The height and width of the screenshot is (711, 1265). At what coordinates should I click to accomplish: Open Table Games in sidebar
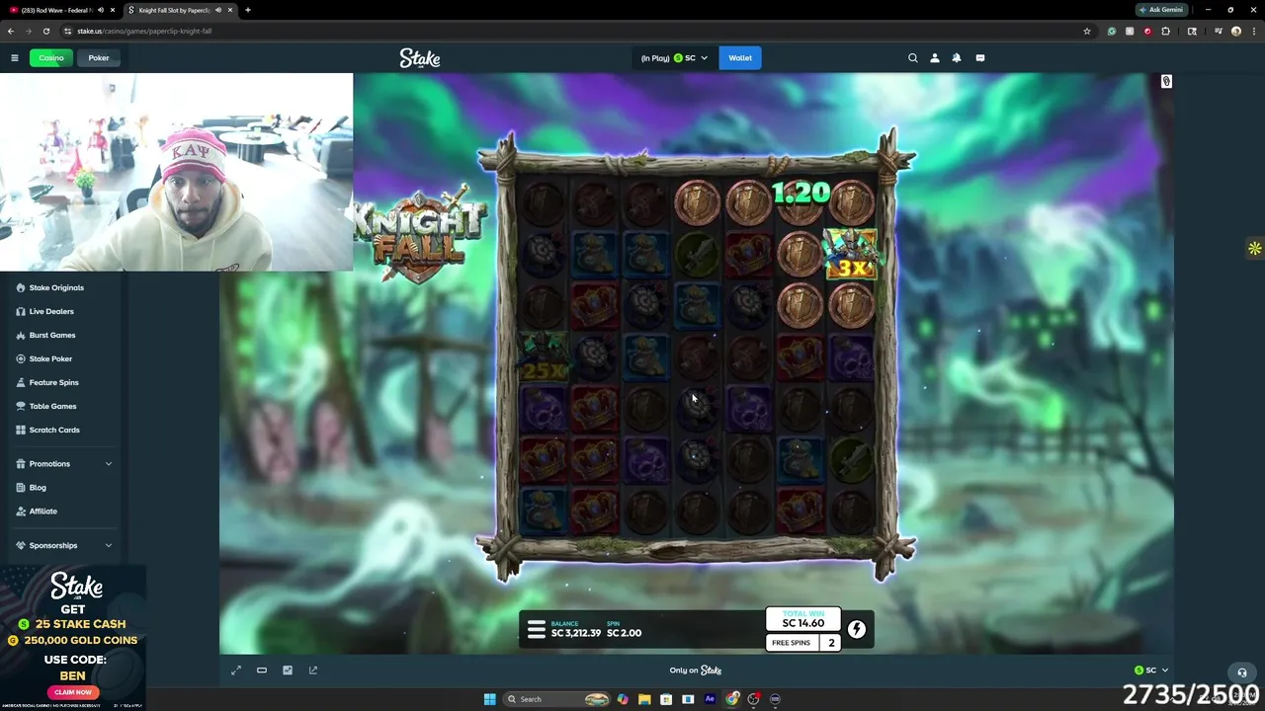tap(52, 406)
